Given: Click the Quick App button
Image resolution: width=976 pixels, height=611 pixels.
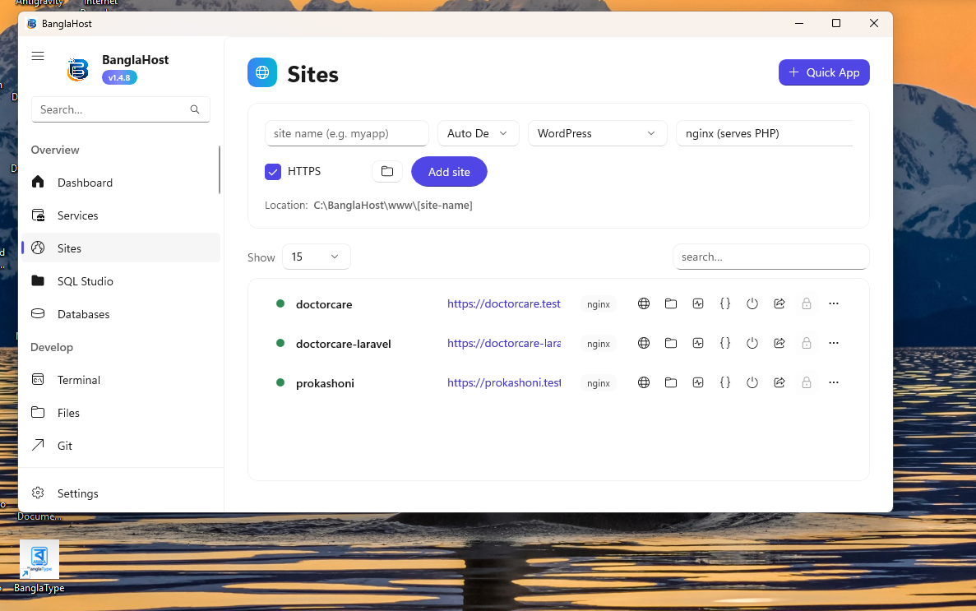Looking at the screenshot, I should coord(824,72).
